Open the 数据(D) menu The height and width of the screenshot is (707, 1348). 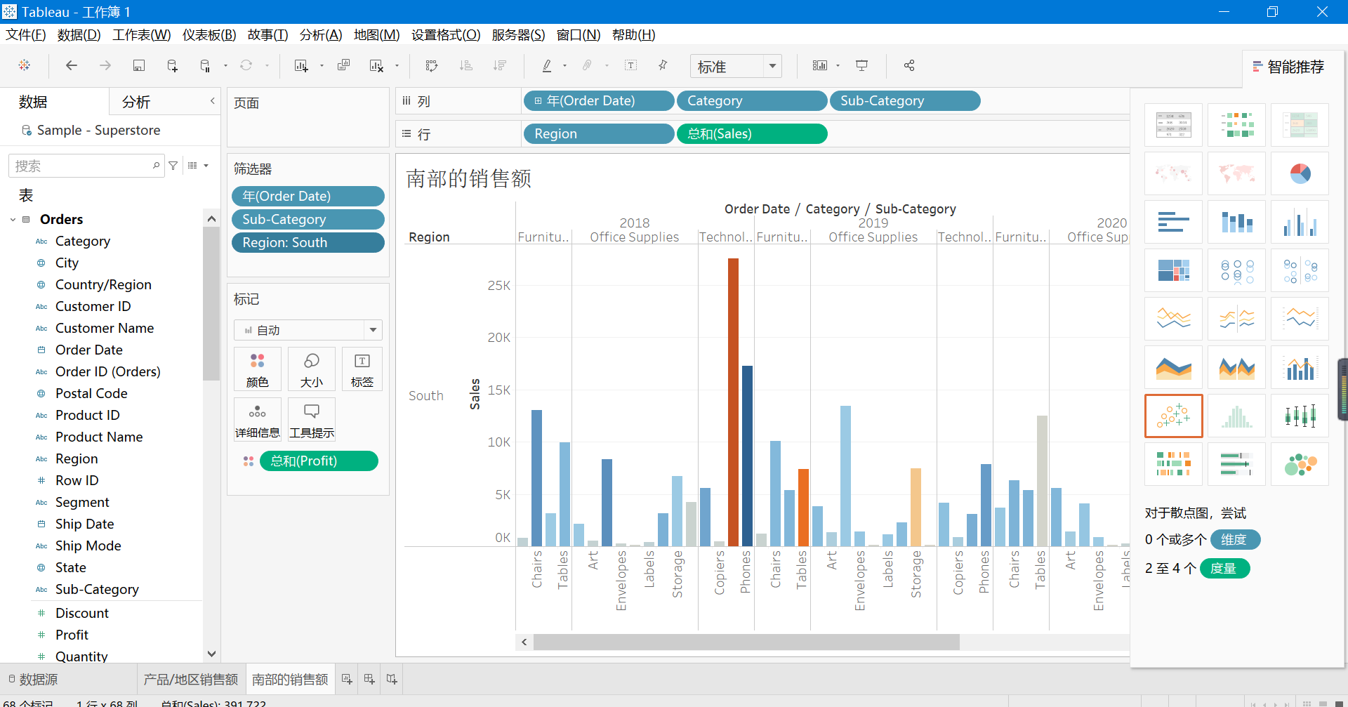tap(79, 34)
